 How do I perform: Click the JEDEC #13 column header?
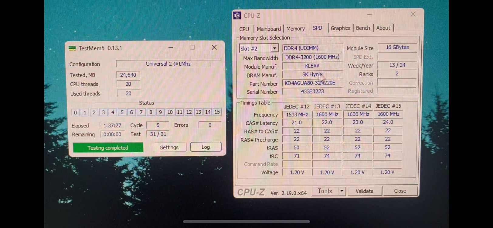click(x=327, y=106)
